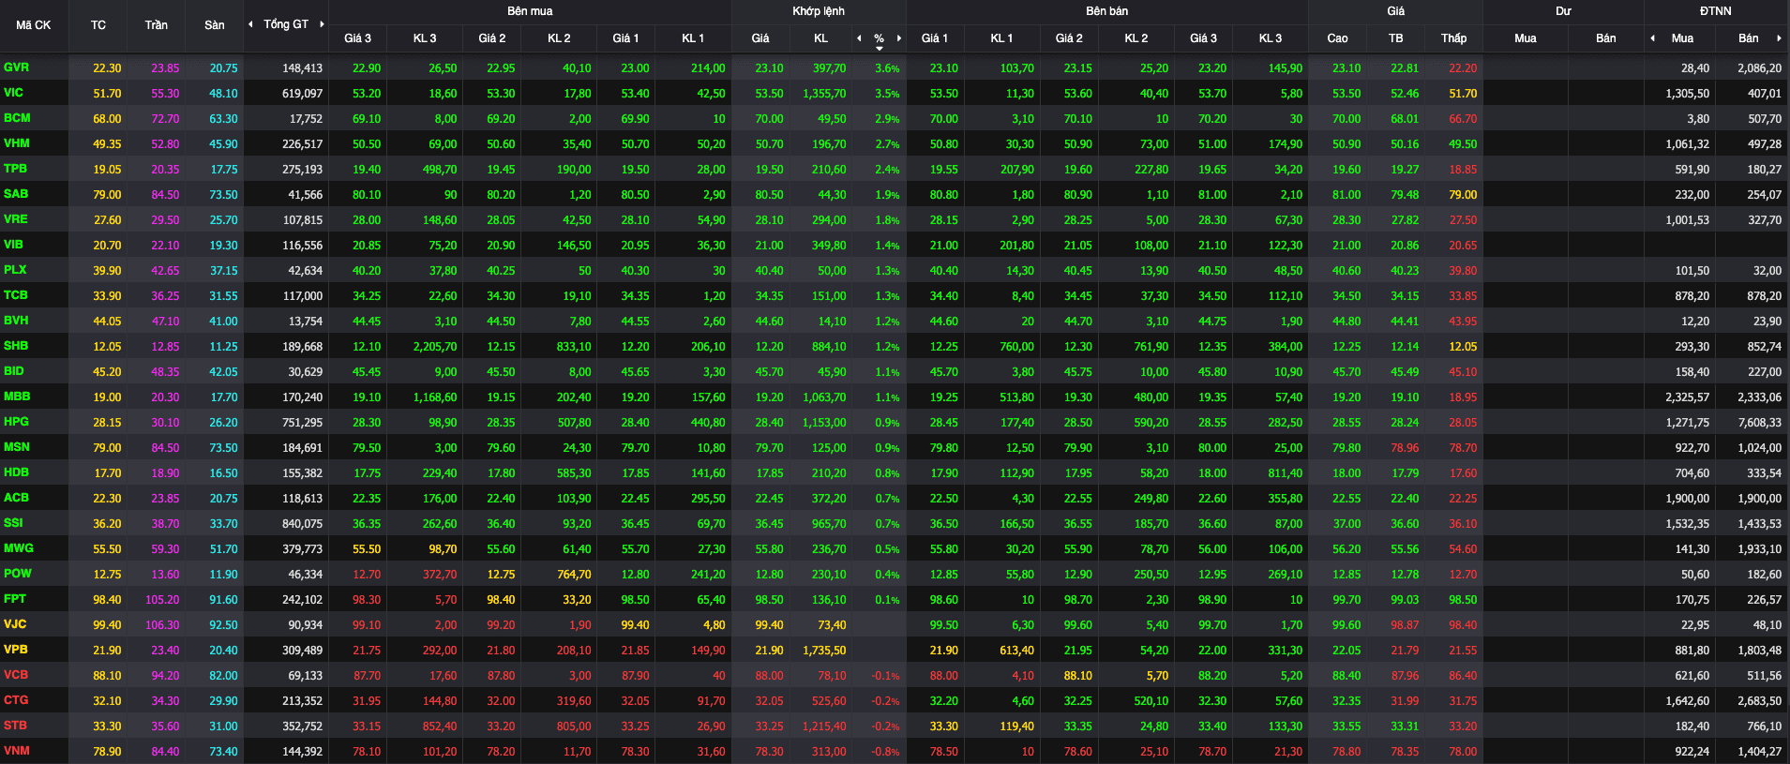Click KL header under Khớp lệnh

pos(820,38)
